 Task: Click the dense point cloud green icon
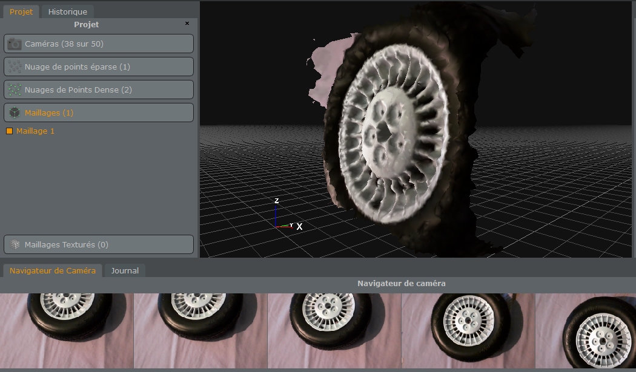click(x=15, y=90)
